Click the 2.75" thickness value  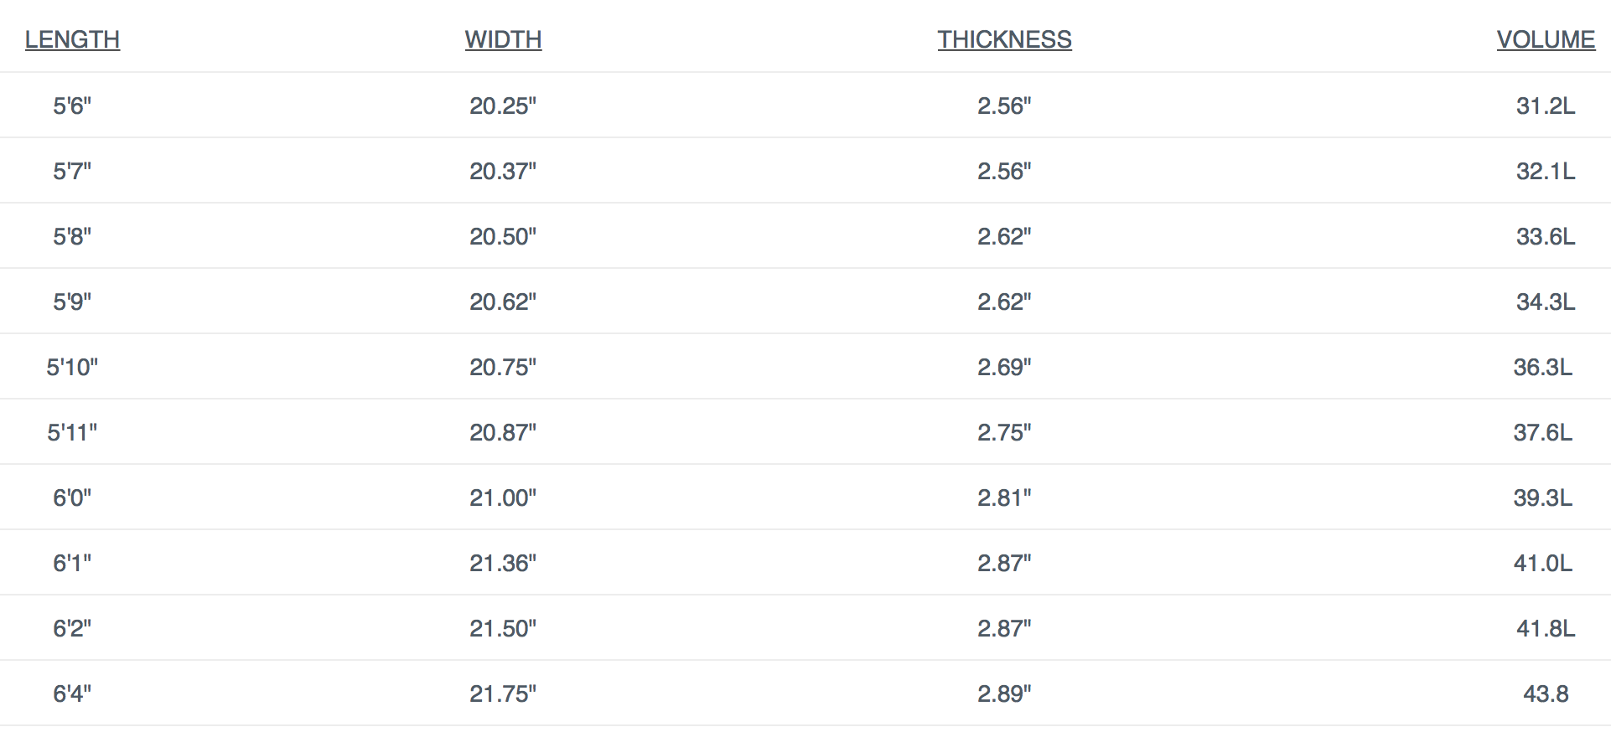point(1004,432)
